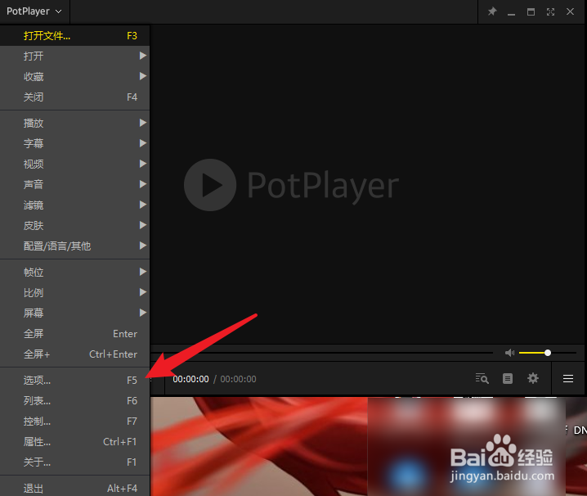Toggle fullscreen icon in the title bar
The width and height of the screenshot is (587, 496).
[550, 11]
